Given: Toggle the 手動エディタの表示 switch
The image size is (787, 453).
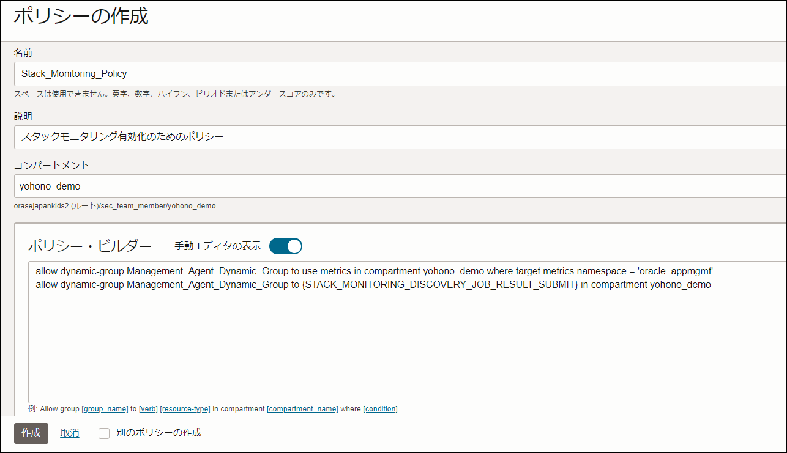Looking at the screenshot, I should click(286, 246).
